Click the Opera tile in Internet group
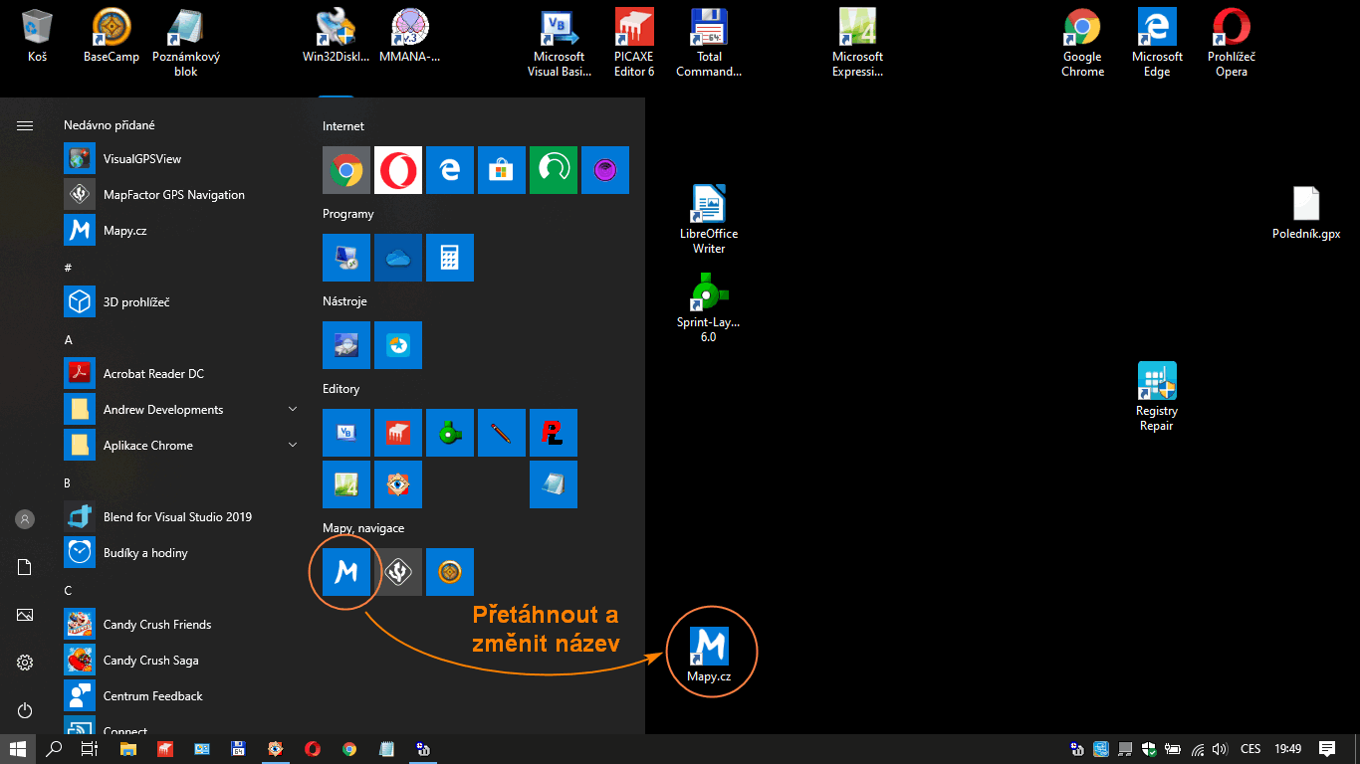The image size is (1360, 764). click(x=398, y=170)
